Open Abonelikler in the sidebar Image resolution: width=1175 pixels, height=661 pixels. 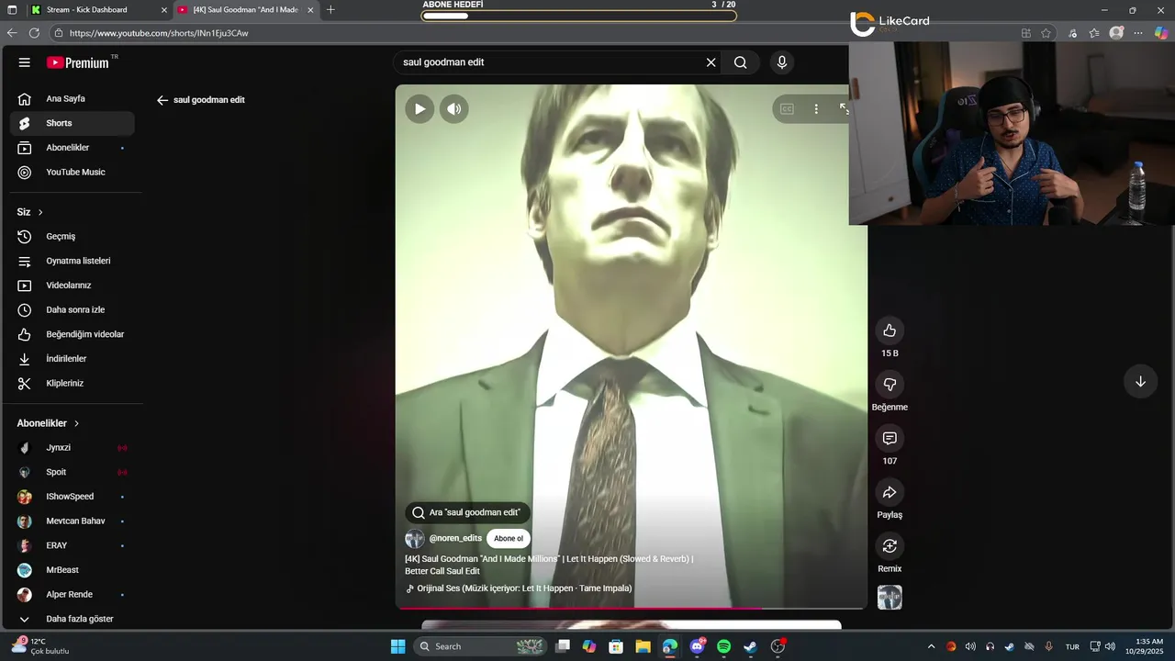pos(72,148)
